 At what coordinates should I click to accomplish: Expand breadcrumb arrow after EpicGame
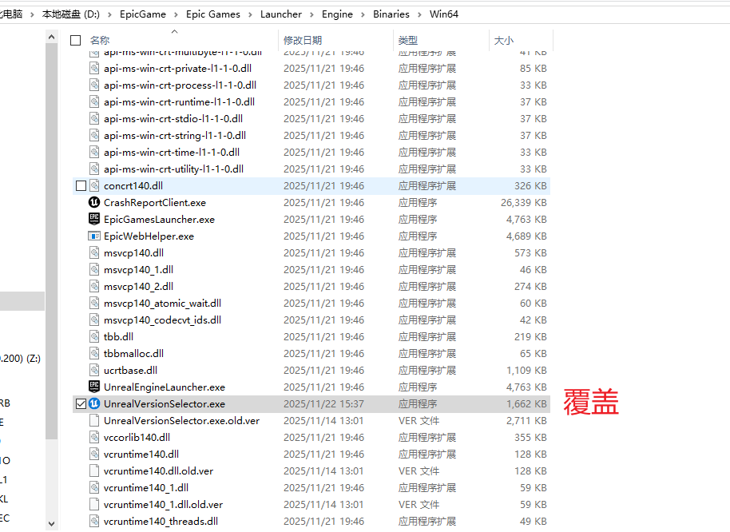(176, 14)
